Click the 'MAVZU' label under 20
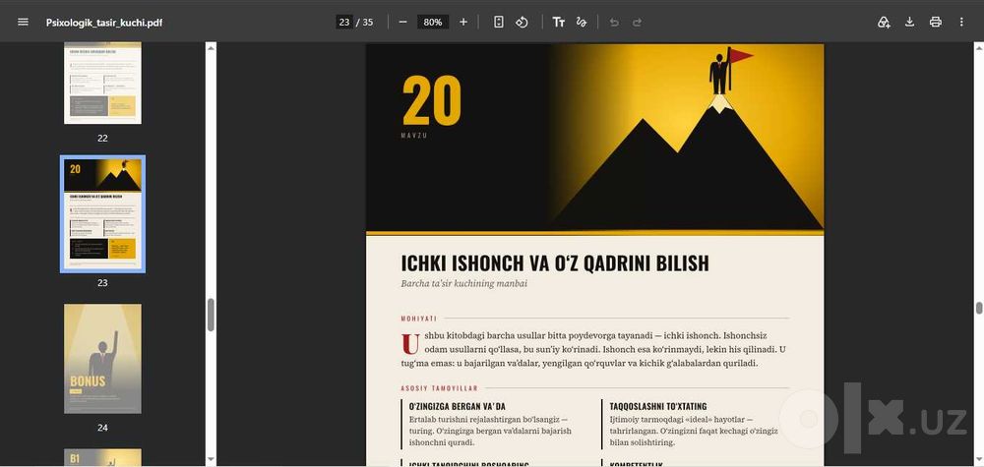This screenshot has width=984, height=467. (x=413, y=136)
